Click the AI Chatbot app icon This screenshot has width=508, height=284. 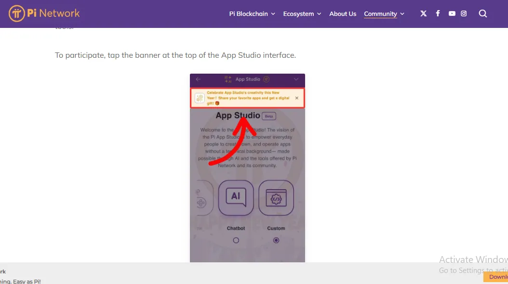point(236,197)
